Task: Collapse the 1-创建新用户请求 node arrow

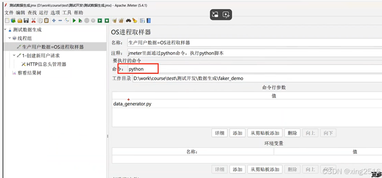Action: click(14, 56)
